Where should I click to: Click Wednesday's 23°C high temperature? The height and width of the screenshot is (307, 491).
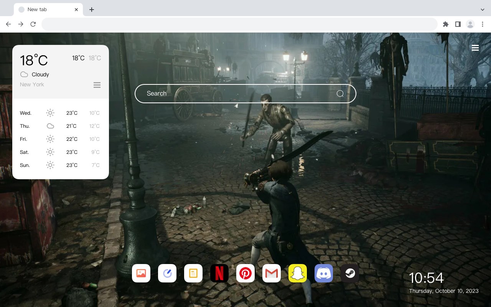pyautogui.click(x=72, y=113)
